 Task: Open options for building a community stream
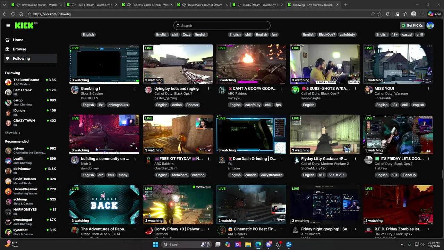tap(135, 159)
